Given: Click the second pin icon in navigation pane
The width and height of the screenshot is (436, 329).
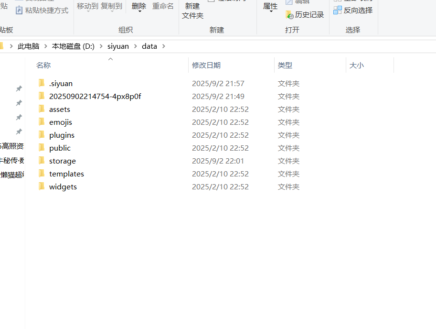Looking at the screenshot, I should pyautogui.click(x=19, y=103).
